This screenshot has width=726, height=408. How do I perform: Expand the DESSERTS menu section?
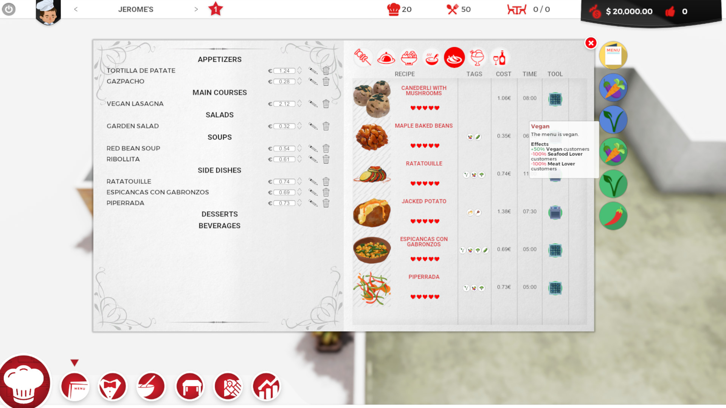[219, 214]
